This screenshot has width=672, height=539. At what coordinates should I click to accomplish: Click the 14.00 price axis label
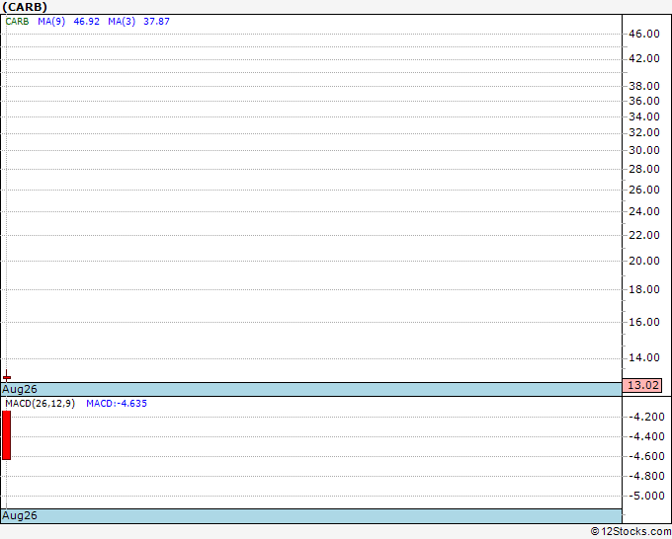644,358
